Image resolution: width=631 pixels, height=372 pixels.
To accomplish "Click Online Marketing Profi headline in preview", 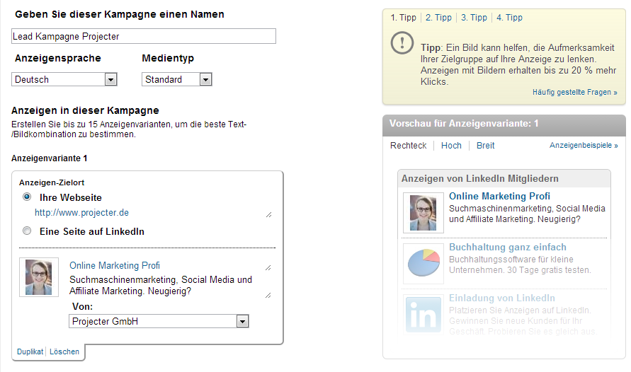I will (x=499, y=196).
